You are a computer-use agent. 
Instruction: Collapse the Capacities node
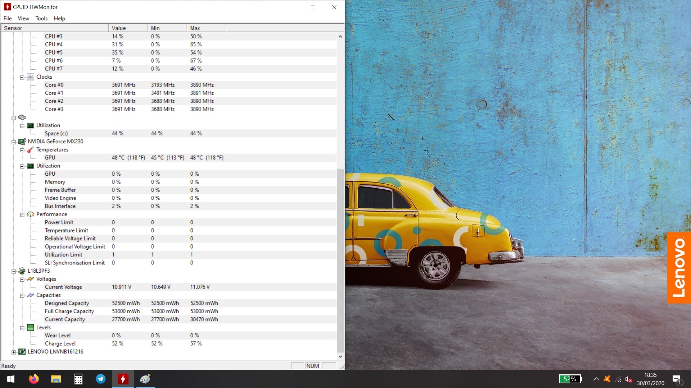point(22,296)
